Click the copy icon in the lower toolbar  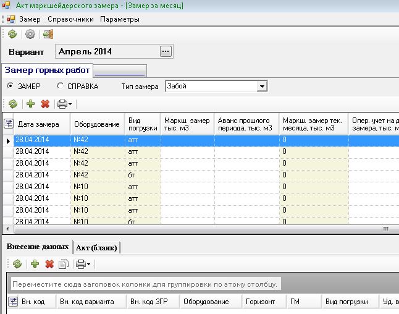coord(62,264)
